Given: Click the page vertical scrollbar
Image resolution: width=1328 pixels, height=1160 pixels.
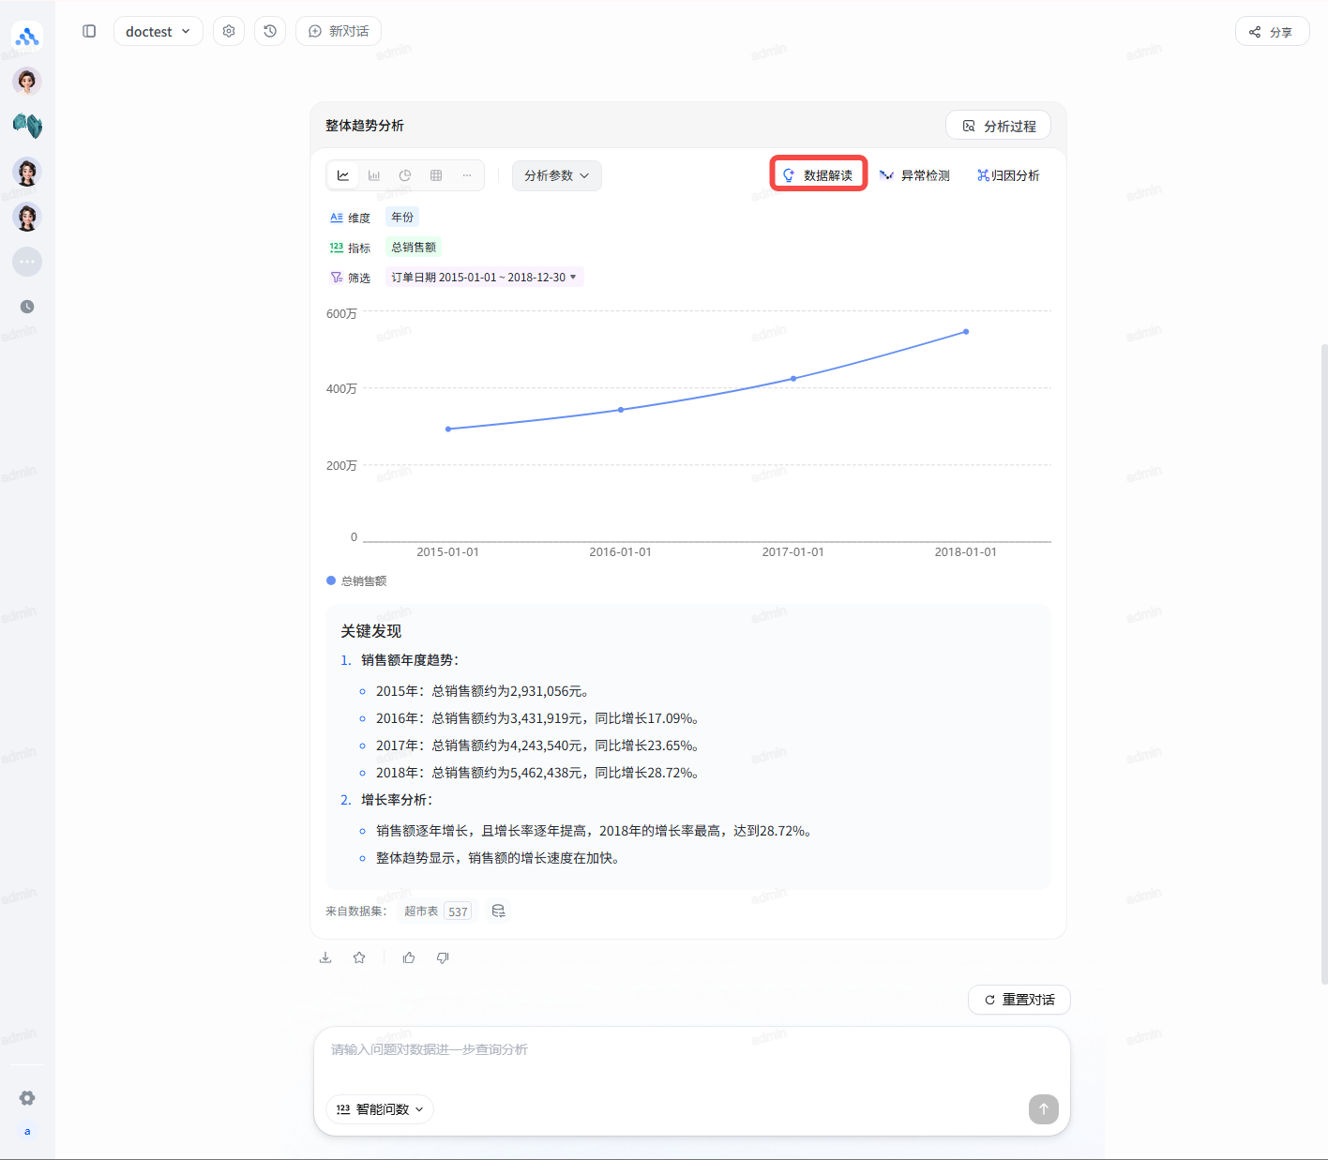Looking at the screenshot, I should pos(1323,664).
